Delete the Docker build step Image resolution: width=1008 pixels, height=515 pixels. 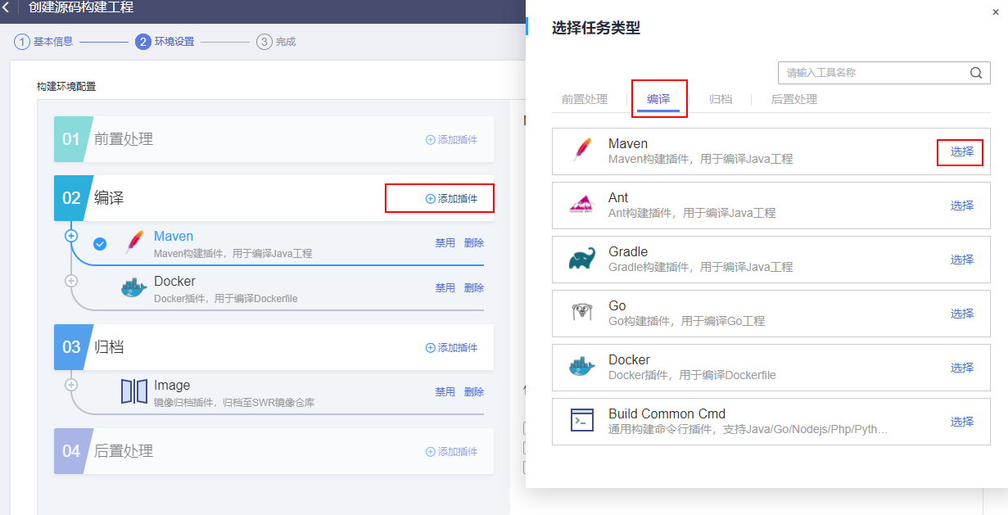tap(474, 288)
